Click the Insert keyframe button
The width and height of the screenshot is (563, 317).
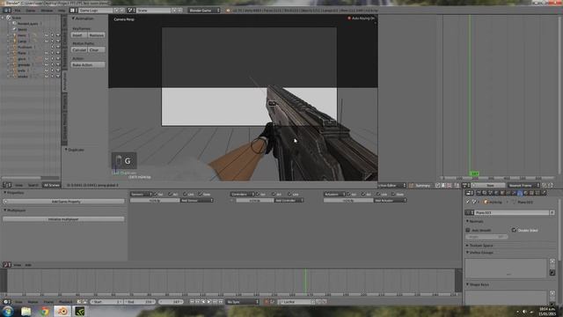78,35
